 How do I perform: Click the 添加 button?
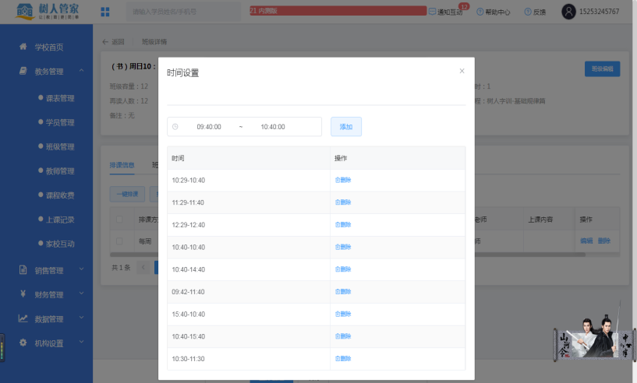pyautogui.click(x=346, y=127)
